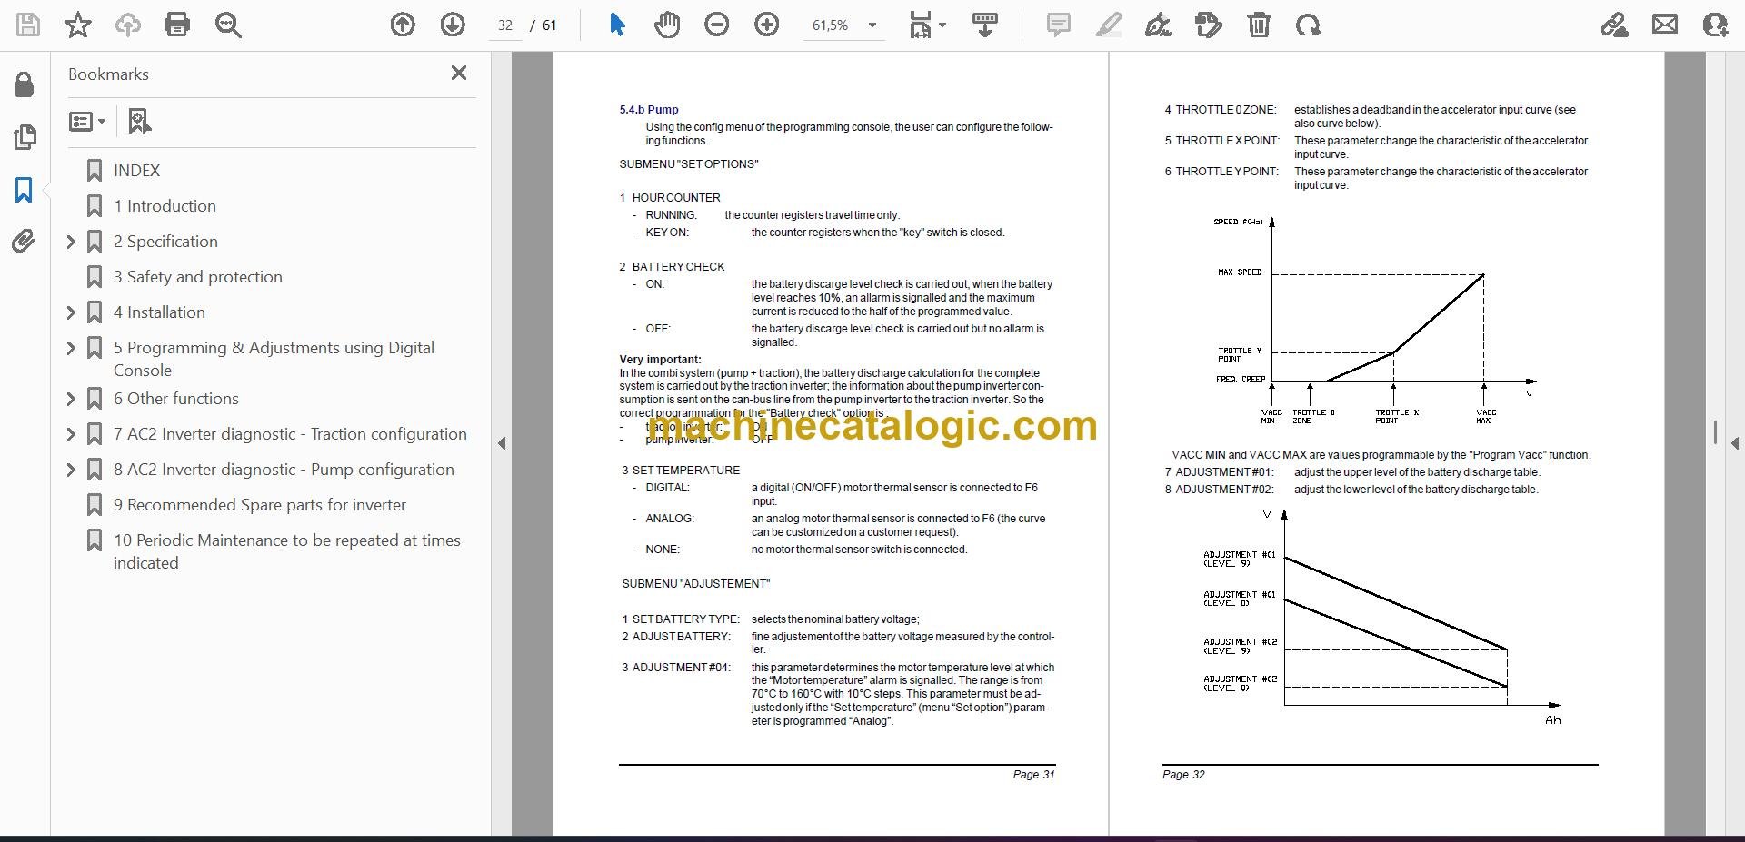Screen dimensions: 1745x842
Task: Click the upload to cloud icon
Action: pyautogui.click(x=127, y=25)
